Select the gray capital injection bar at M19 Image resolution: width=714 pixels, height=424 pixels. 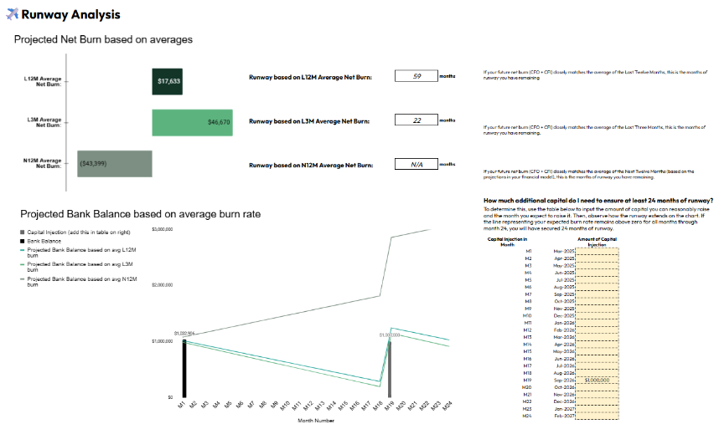[390, 370]
